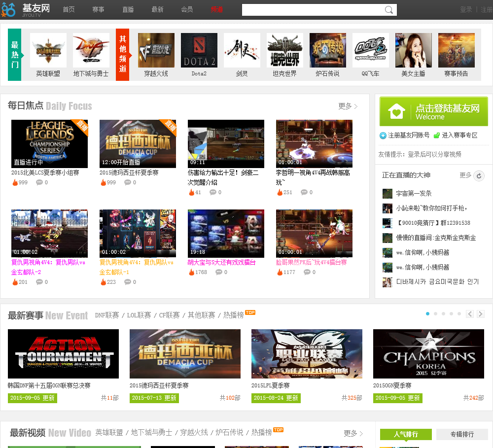Select 热播榜 in 最新赛事 filters

[x=234, y=315]
